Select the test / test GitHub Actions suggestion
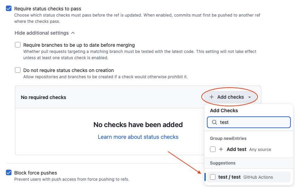295x187 pixels. 229,177
